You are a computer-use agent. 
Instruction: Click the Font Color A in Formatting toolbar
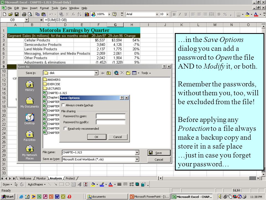tap(256, 14)
